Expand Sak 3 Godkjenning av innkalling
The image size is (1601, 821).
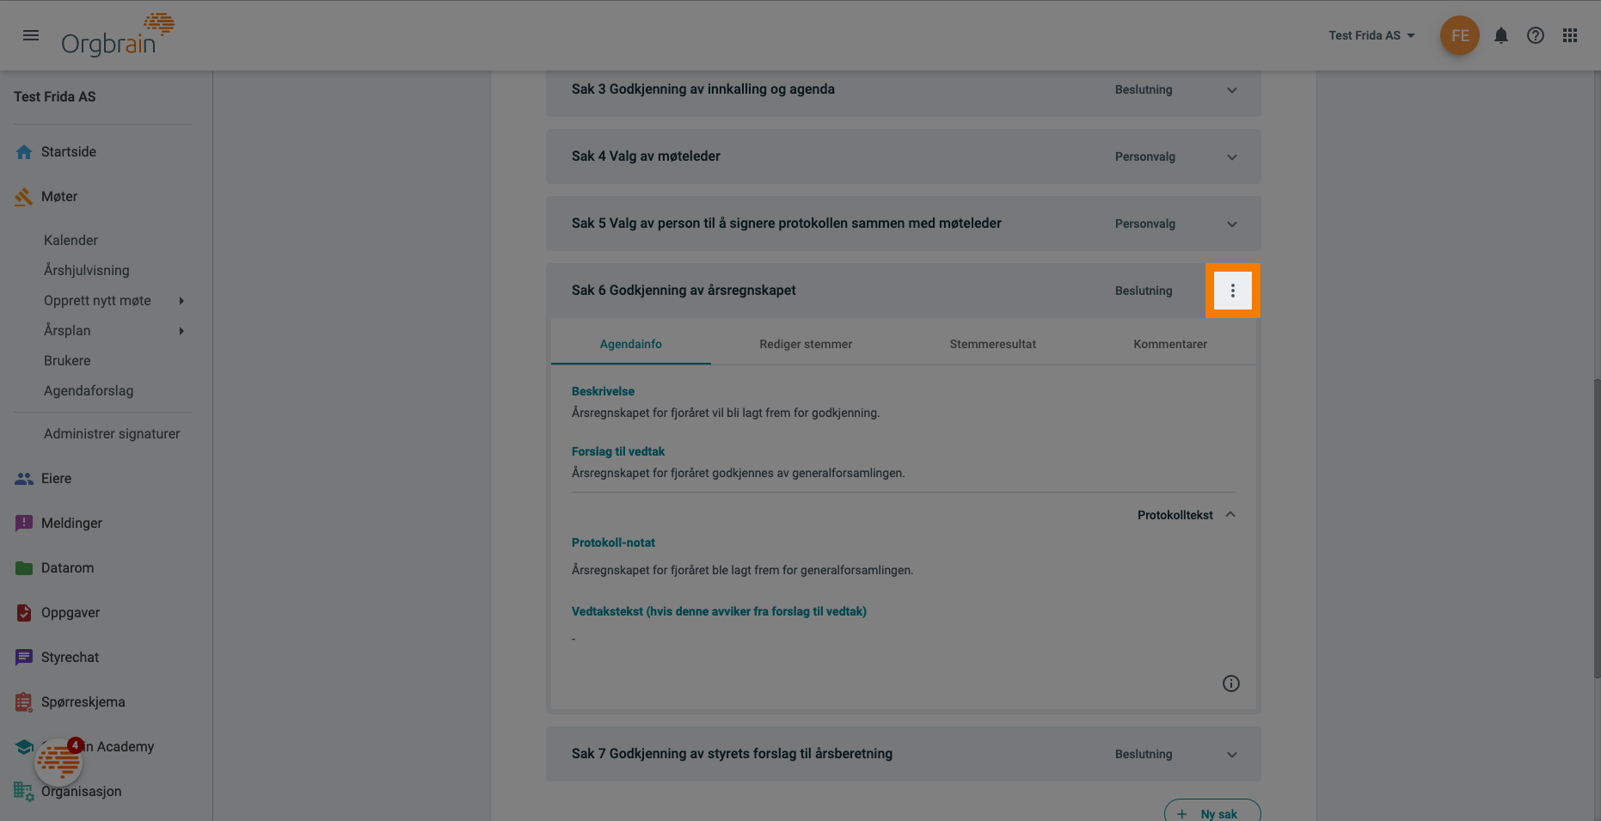(1231, 90)
